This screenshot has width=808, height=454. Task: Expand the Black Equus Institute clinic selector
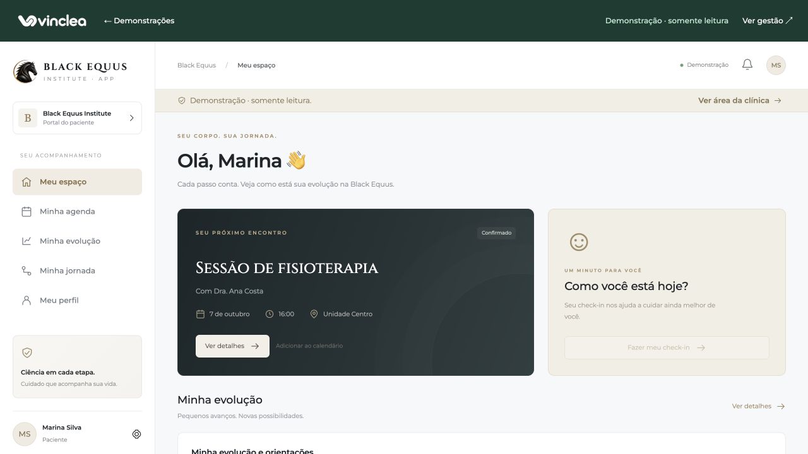tap(77, 118)
